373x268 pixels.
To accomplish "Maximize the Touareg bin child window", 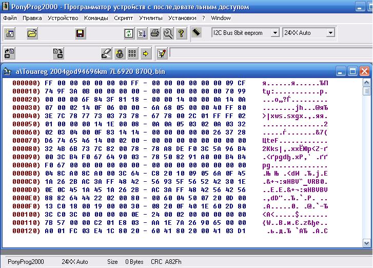I will (352, 71).
